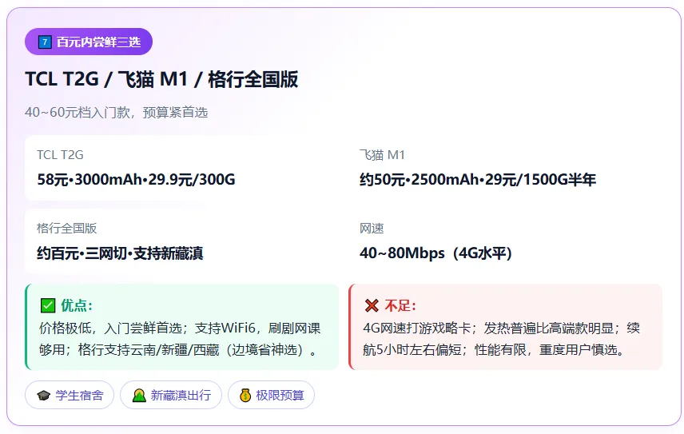This screenshot has width=684, height=434.
Task: Click the cons text starting 4G网速打游戏略卡
Action: 501,339
